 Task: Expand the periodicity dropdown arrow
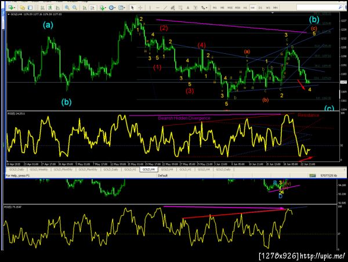pyautogui.click(x=115, y=8)
